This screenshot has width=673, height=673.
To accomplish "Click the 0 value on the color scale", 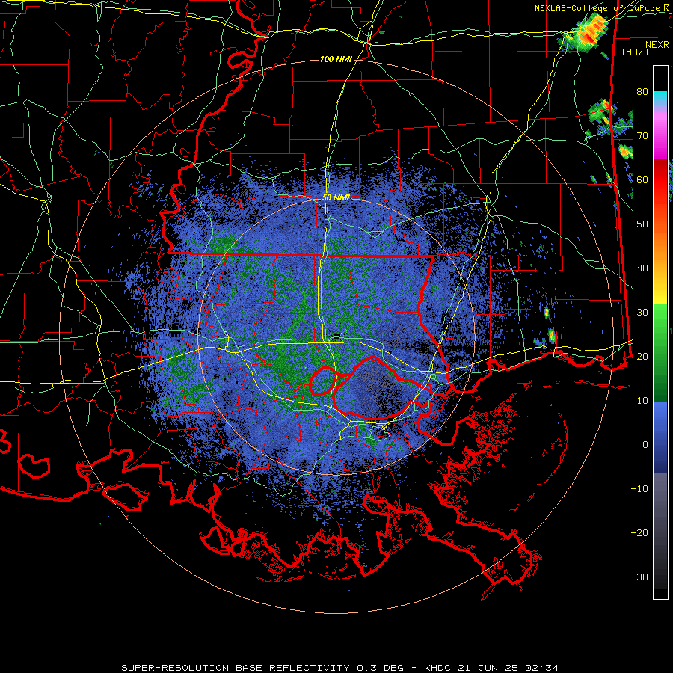I will click(645, 445).
